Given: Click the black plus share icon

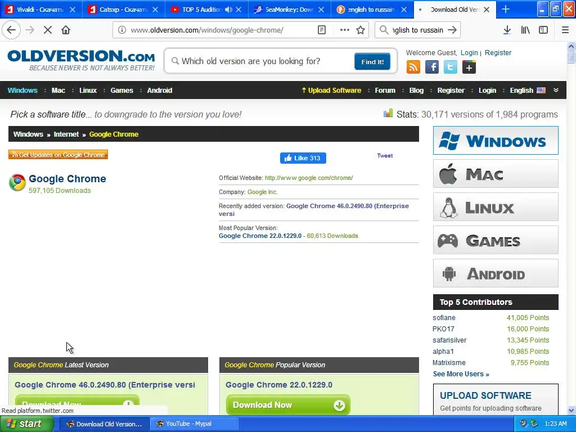Looking at the screenshot, I should click(469, 67).
